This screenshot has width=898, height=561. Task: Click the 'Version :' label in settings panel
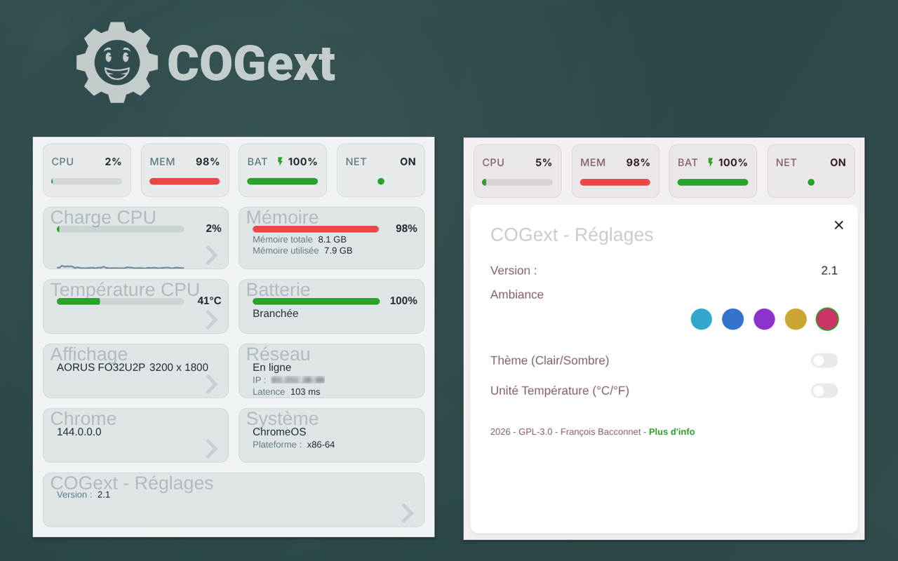[514, 271]
